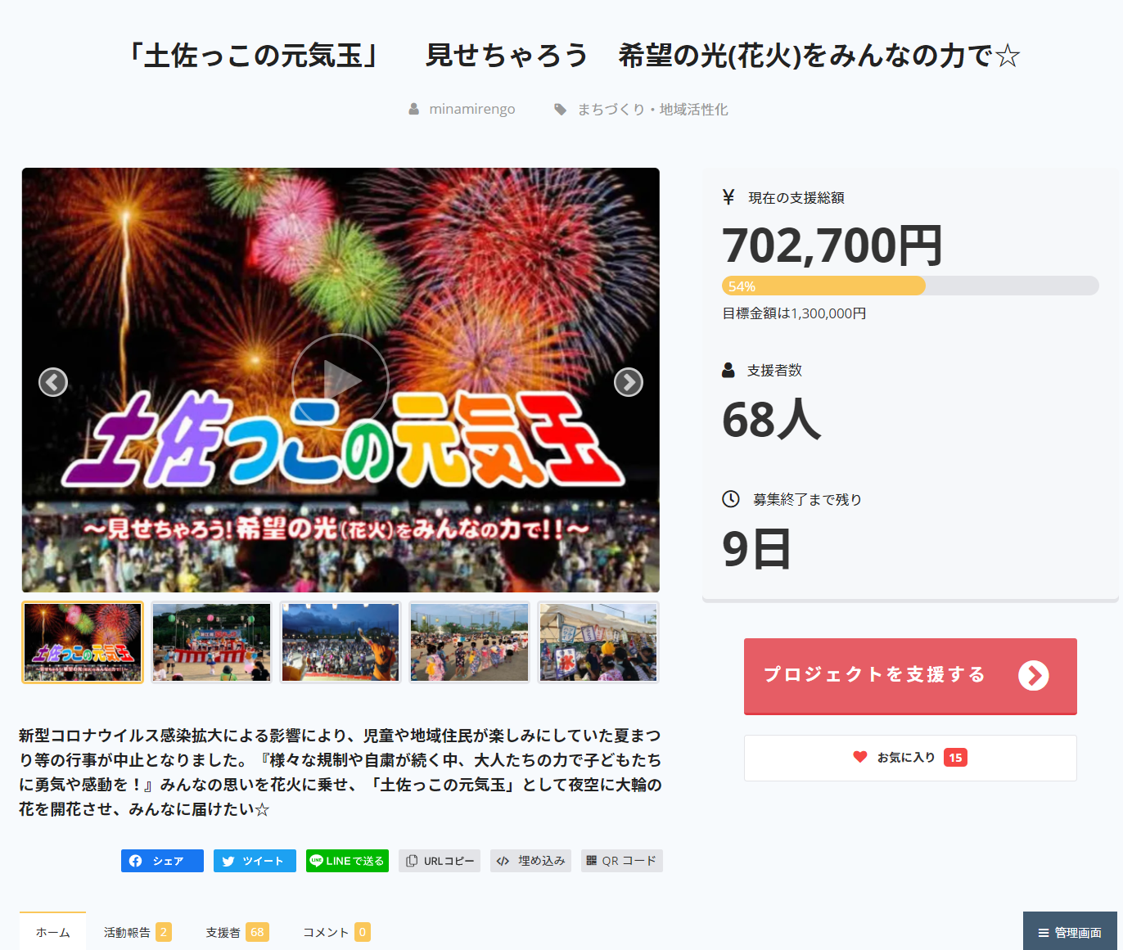Image resolution: width=1123 pixels, height=950 pixels.
Task: Show the QR コード
Action: 622,861
